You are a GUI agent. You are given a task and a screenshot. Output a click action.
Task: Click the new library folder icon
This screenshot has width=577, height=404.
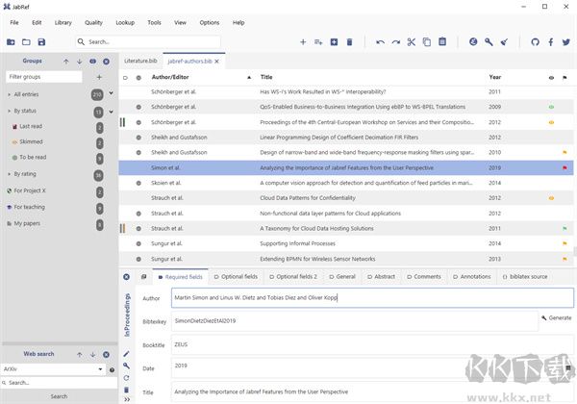pyautogui.click(x=11, y=42)
